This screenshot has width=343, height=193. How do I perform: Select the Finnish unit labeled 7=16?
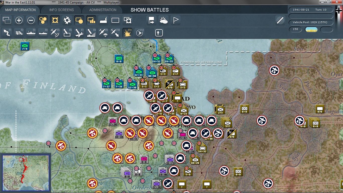[119, 84]
